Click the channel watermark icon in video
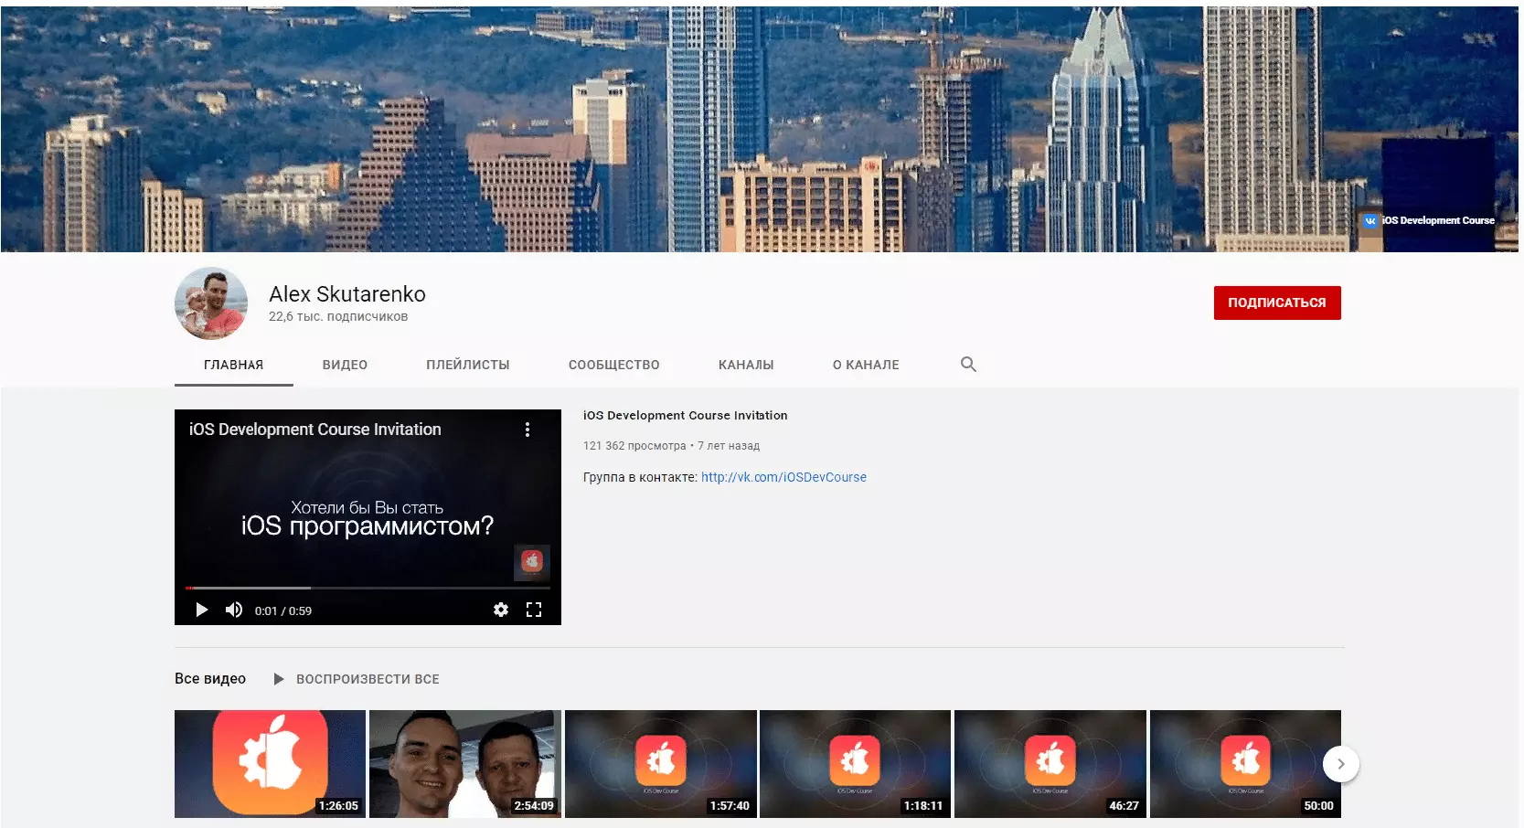The width and height of the screenshot is (1524, 828). click(x=531, y=561)
